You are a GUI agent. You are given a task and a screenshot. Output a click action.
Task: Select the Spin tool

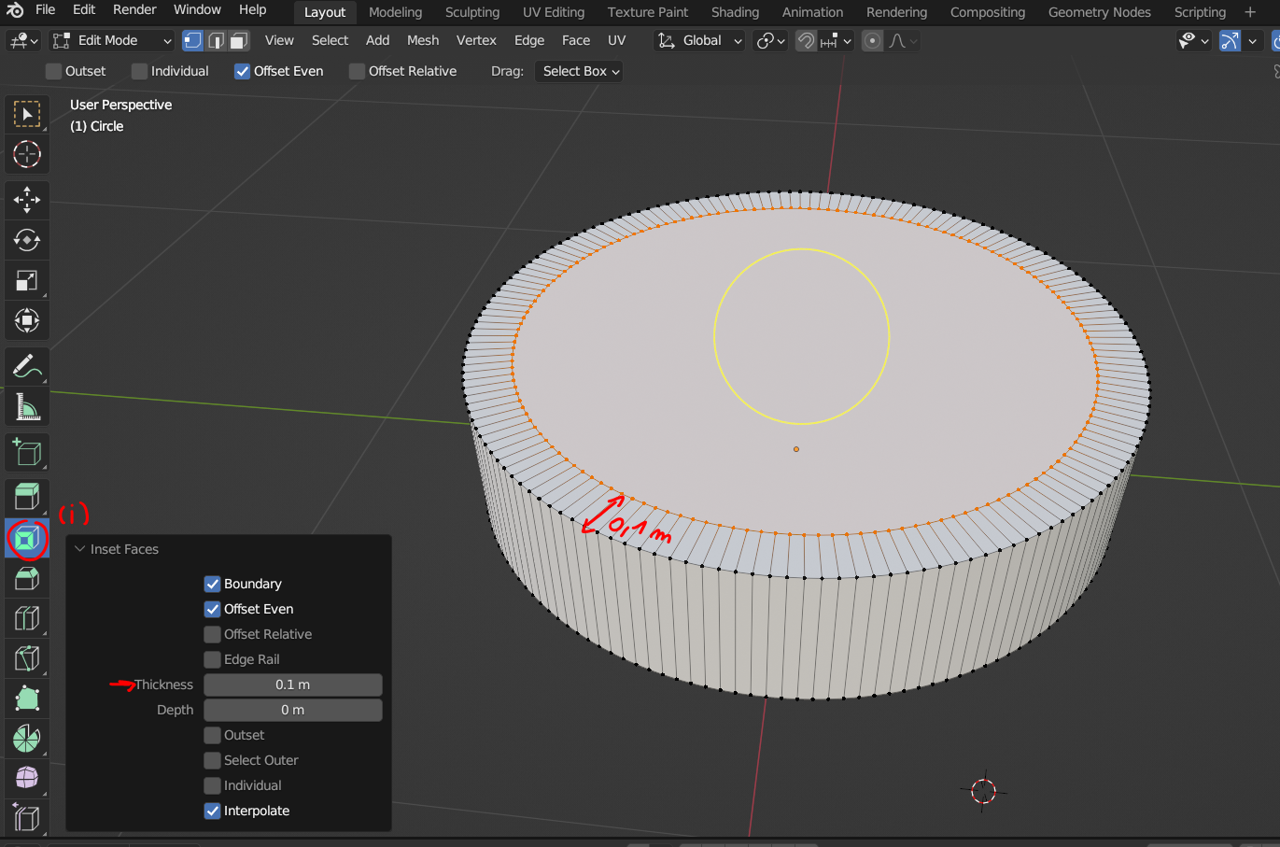27,739
